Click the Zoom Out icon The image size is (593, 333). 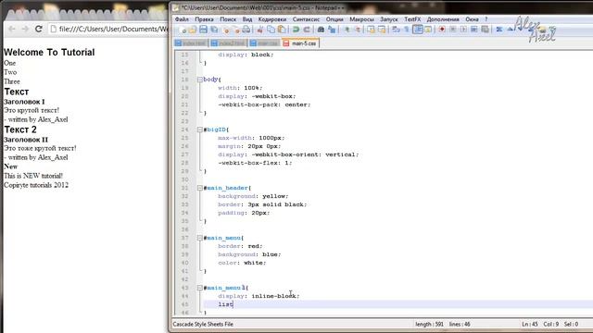[x=358, y=30]
